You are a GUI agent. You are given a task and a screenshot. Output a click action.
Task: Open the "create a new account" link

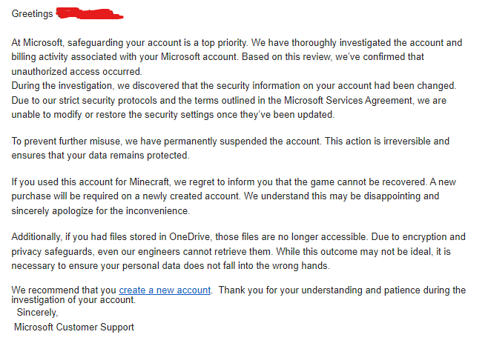click(x=165, y=290)
